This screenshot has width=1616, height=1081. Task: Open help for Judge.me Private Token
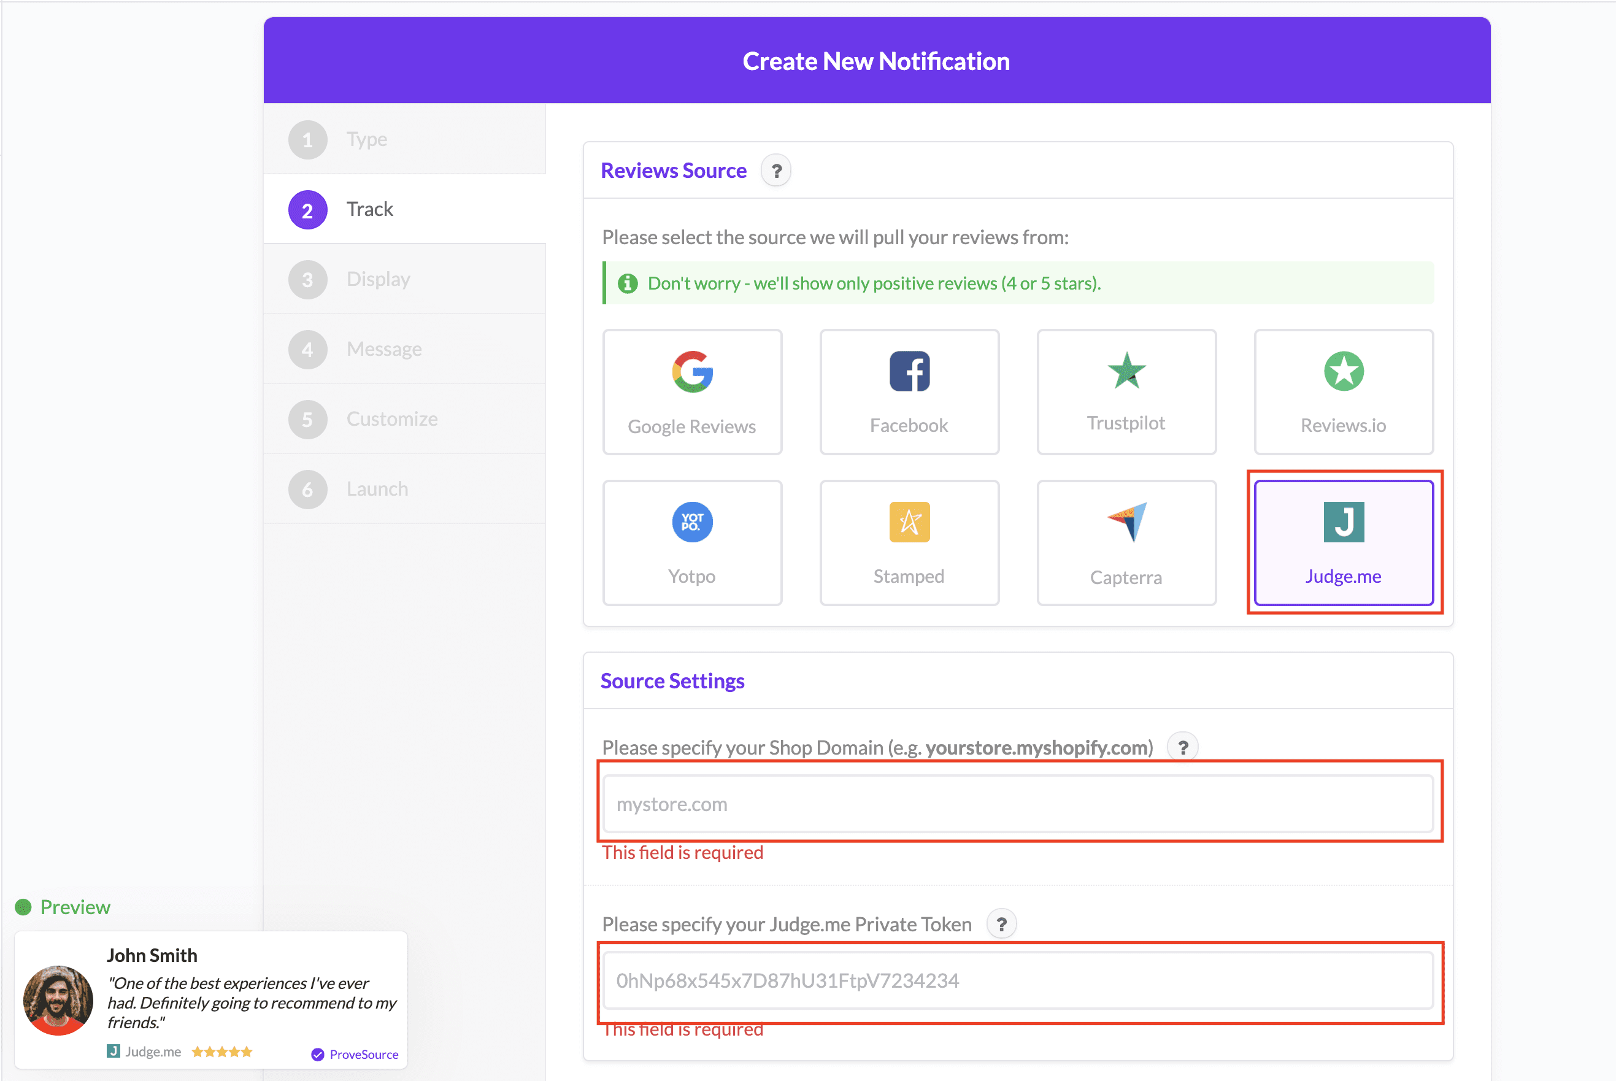point(1001,924)
